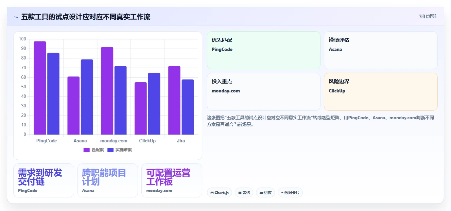This screenshot has width=451, height=211.
Task: Click the ClickUp x-axis label
Action: tap(148, 141)
